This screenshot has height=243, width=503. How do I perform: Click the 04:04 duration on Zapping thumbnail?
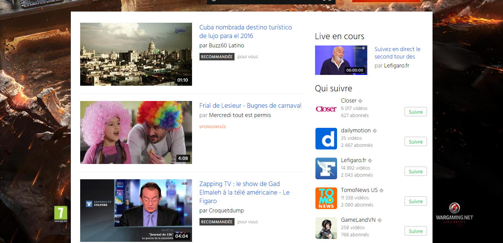click(x=182, y=236)
